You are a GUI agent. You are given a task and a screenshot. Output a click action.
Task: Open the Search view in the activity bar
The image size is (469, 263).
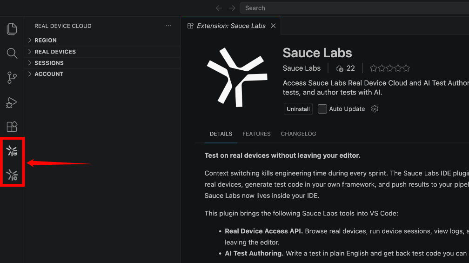[12, 53]
